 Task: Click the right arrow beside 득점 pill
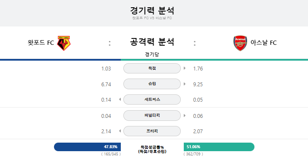click(x=185, y=68)
